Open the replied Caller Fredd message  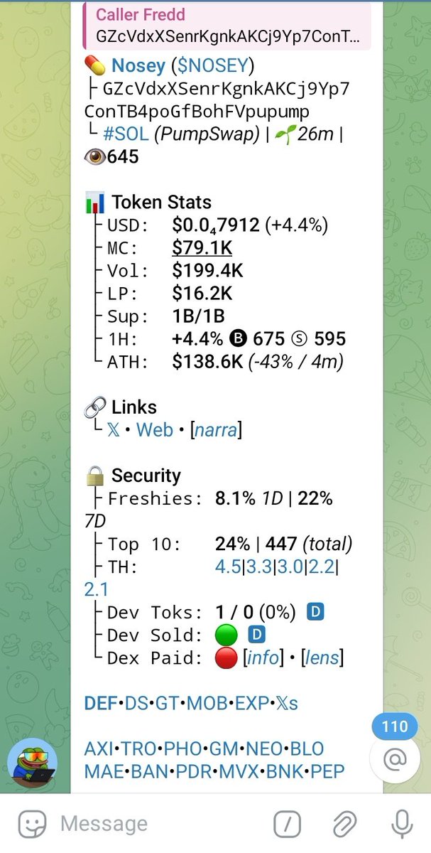[x=227, y=25]
